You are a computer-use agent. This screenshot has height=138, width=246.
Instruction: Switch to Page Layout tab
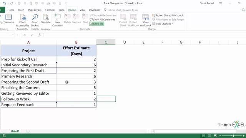(x=35, y=10)
